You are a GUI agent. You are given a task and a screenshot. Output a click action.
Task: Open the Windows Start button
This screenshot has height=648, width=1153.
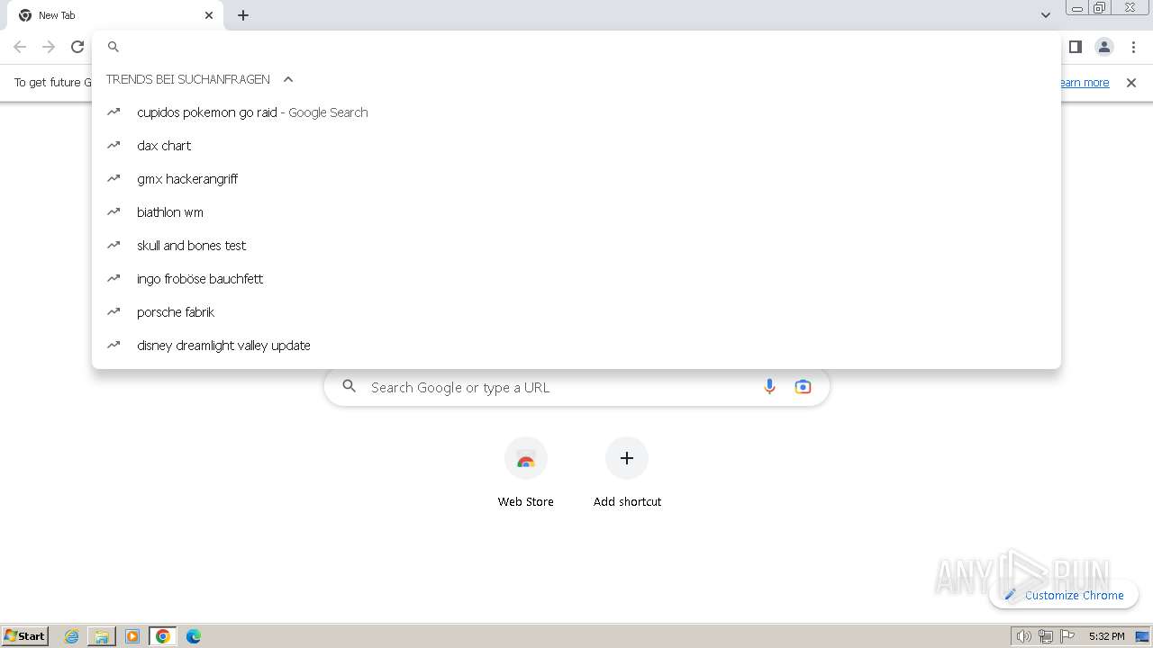[25, 636]
